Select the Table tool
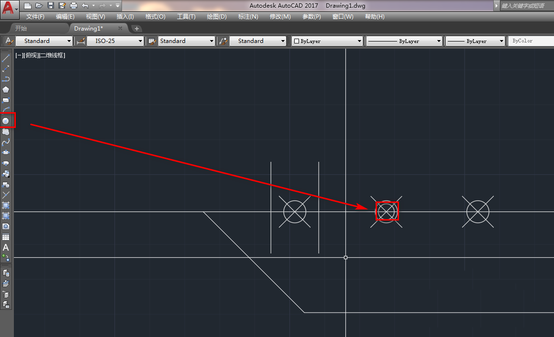Screen dimensions: 554x337 coord(6,237)
